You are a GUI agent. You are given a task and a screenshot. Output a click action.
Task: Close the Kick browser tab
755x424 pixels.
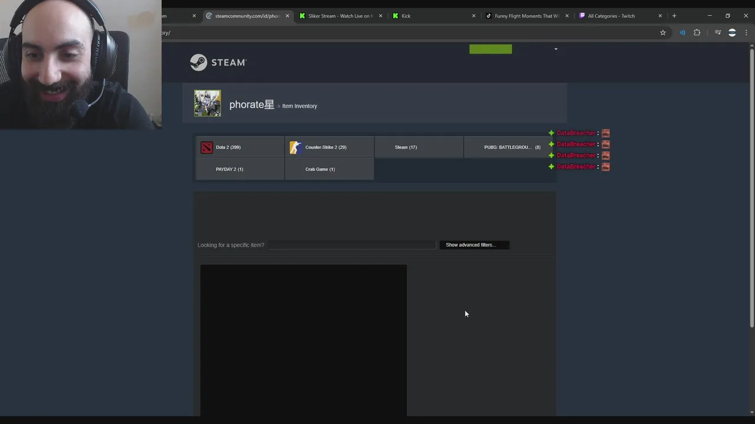(x=474, y=16)
